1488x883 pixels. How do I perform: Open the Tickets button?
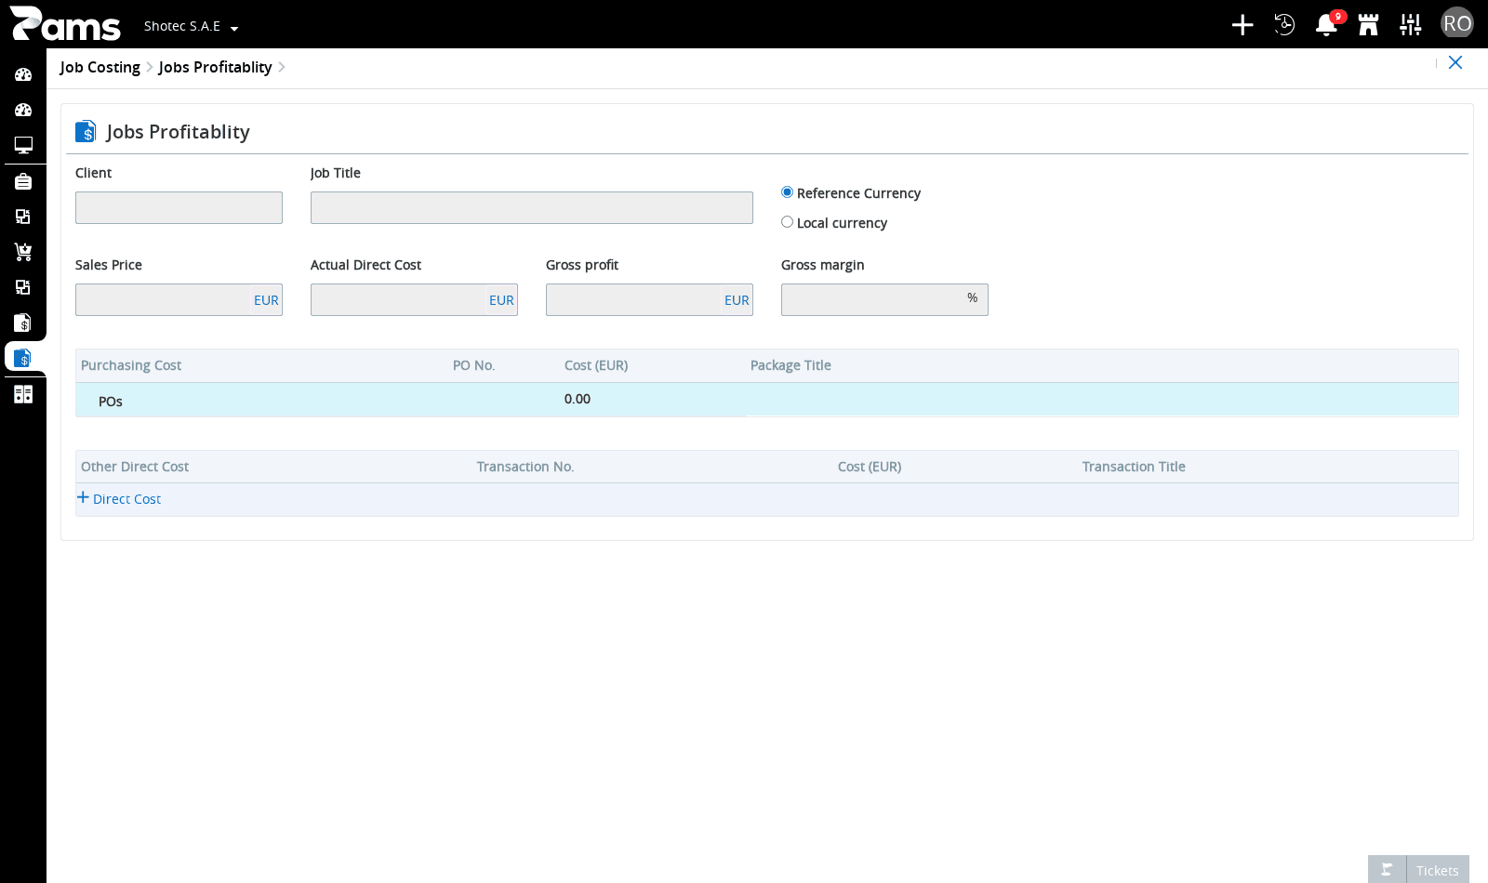(x=1438, y=870)
